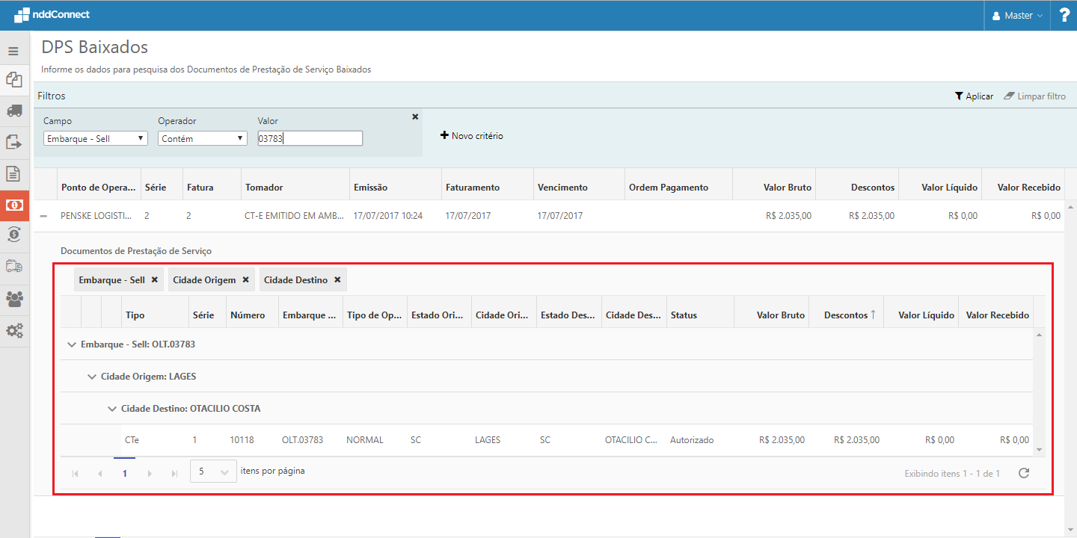Viewport: 1077px width, 538px height.
Task: Open the items per page dropdown
Action: click(213, 471)
